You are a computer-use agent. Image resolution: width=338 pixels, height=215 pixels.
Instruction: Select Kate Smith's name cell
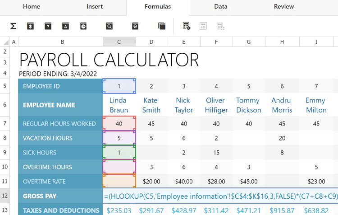[151, 105]
